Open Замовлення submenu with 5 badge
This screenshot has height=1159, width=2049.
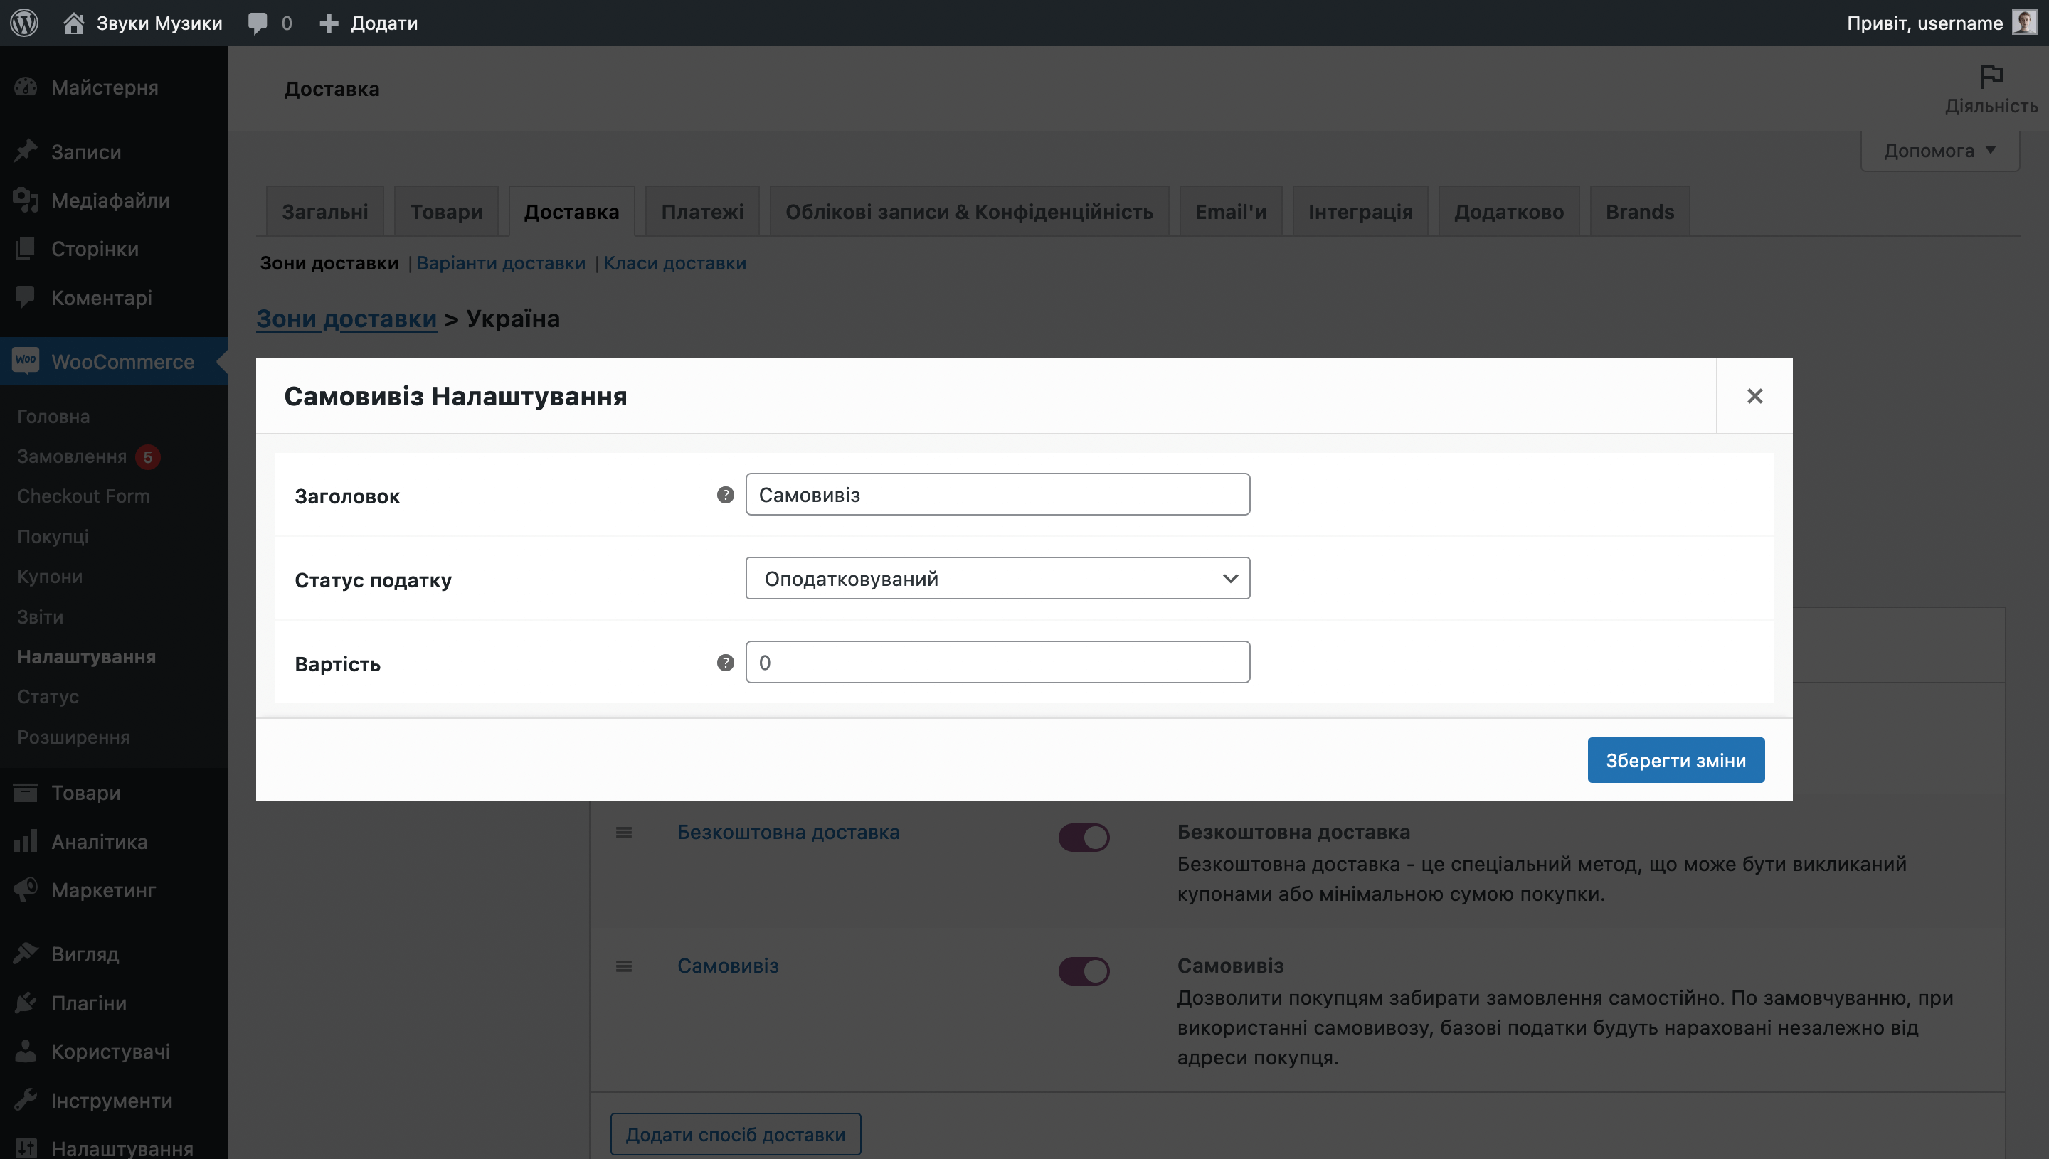click(88, 456)
